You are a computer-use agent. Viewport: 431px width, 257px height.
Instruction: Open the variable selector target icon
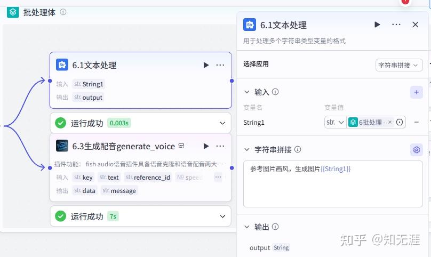click(x=400, y=122)
